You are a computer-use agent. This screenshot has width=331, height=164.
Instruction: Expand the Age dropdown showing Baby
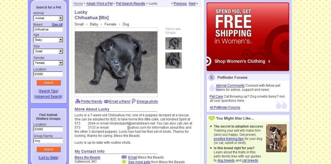point(48,40)
